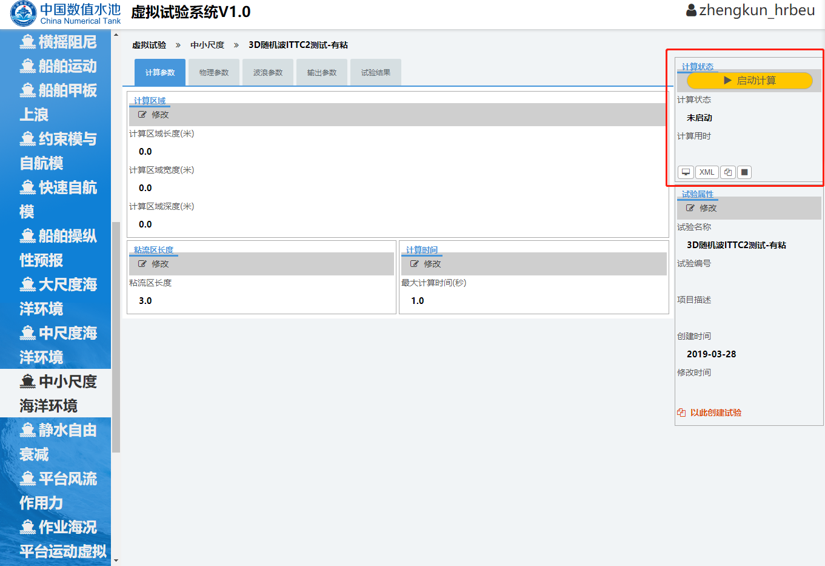The width and height of the screenshot is (825, 566).
Task: Open the 试验结果 tab
Action: [x=376, y=73]
